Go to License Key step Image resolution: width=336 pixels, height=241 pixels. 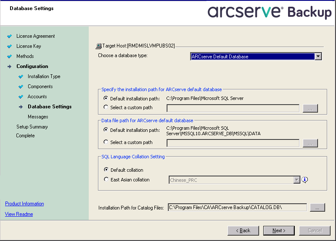(29, 46)
